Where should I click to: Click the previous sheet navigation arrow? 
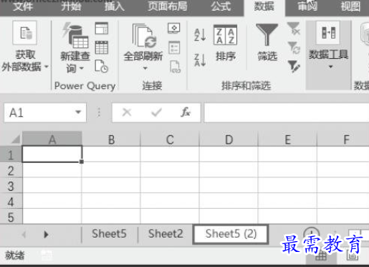pos(24,234)
